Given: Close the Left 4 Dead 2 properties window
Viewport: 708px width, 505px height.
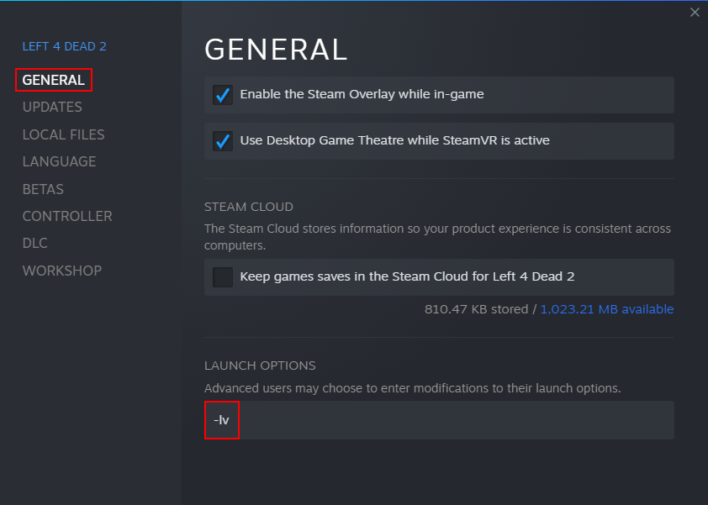Looking at the screenshot, I should pos(695,13).
